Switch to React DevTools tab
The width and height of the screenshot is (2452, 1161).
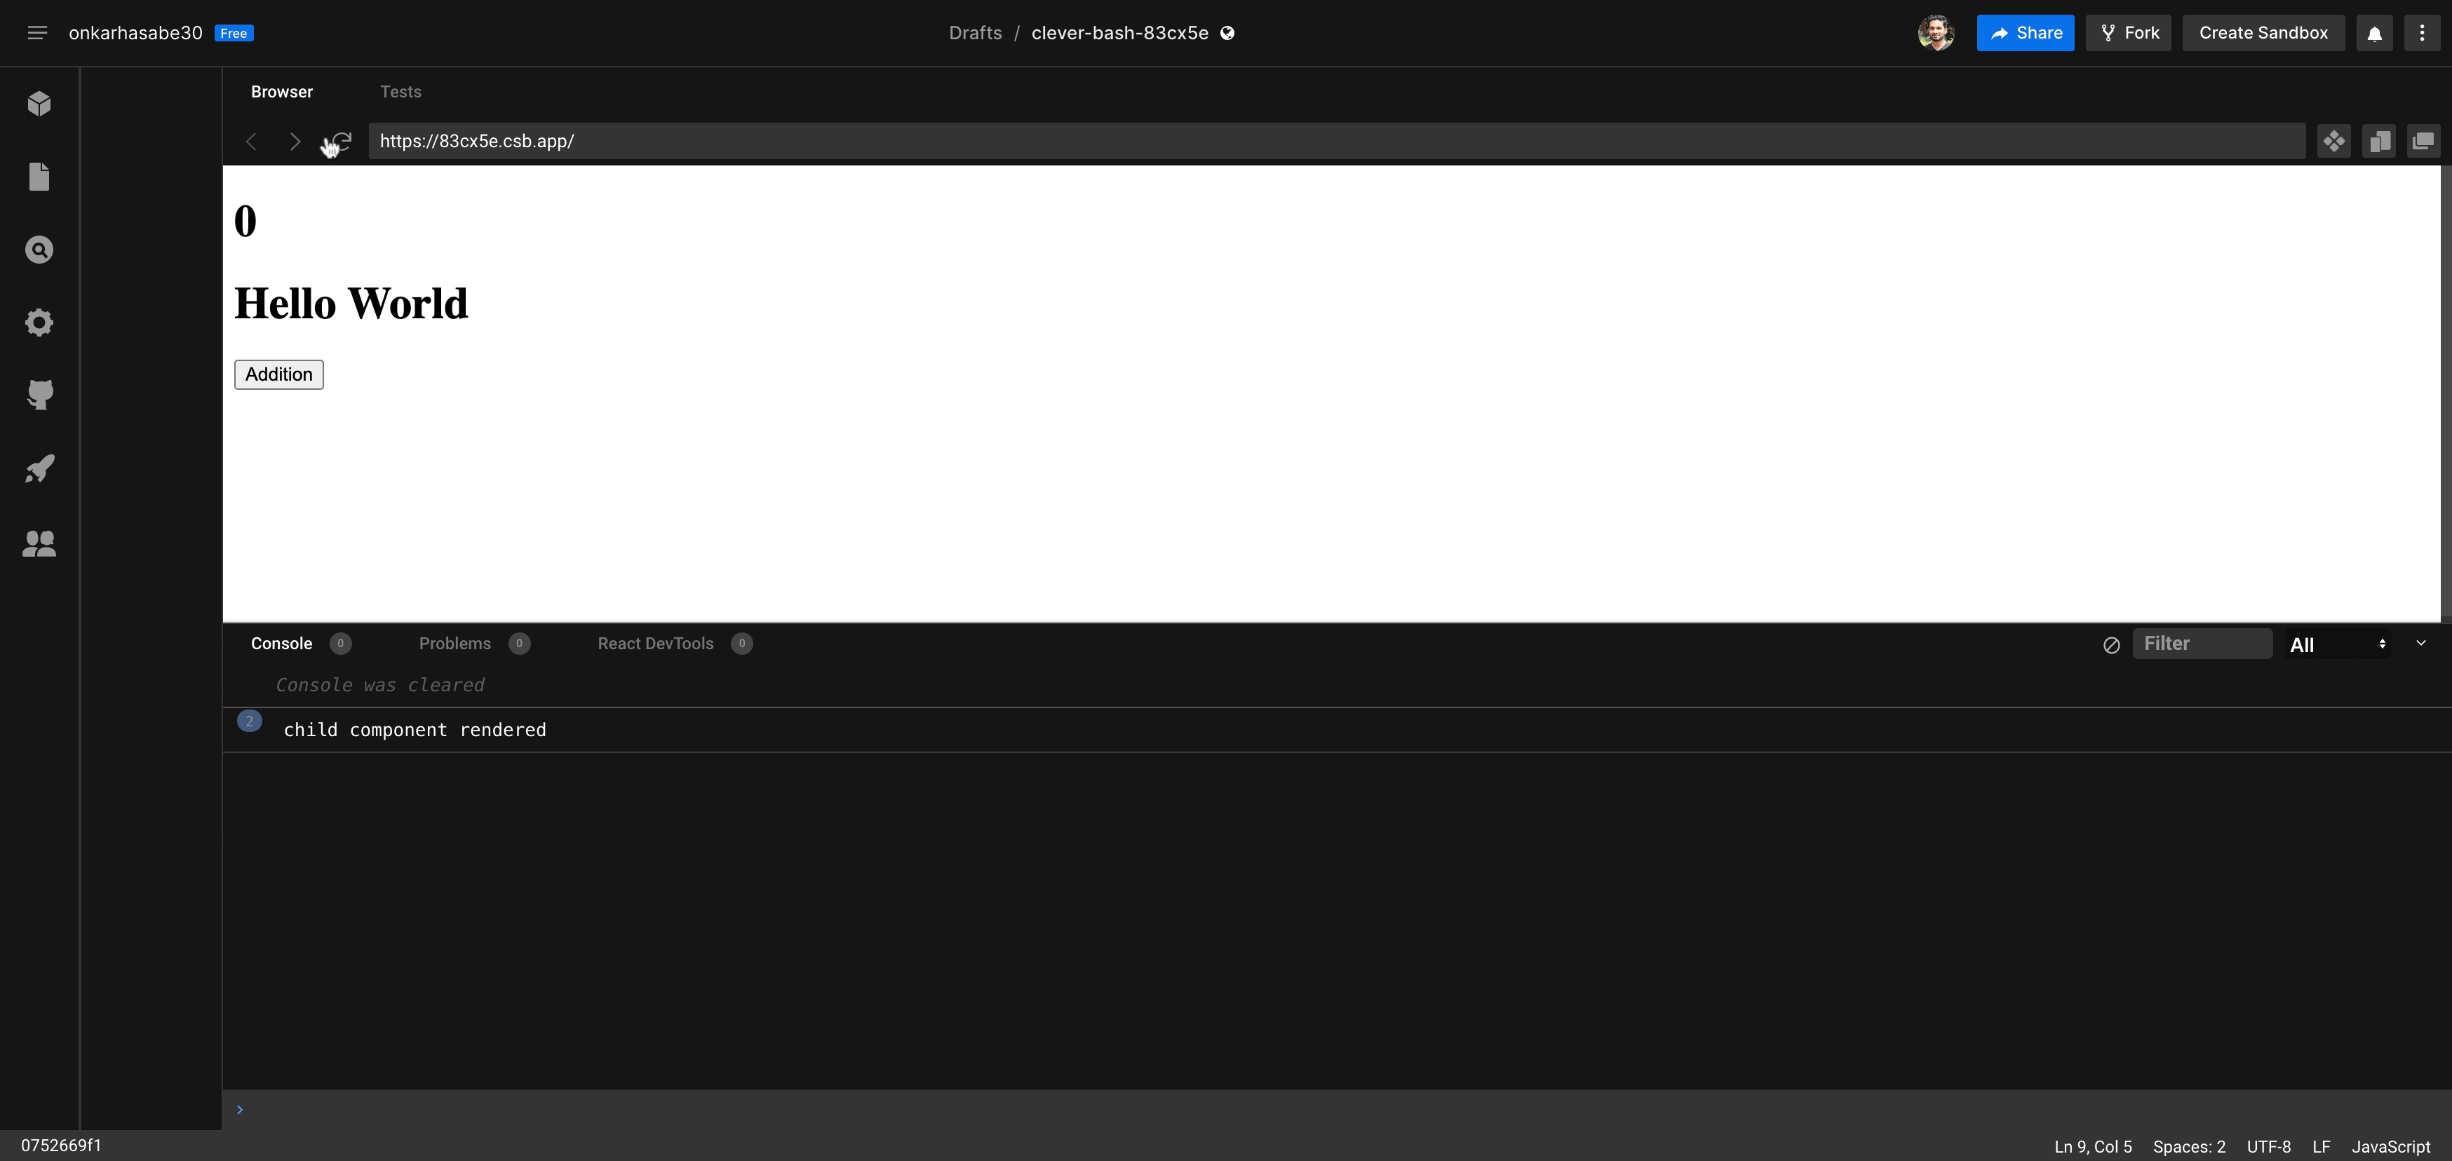click(655, 644)
